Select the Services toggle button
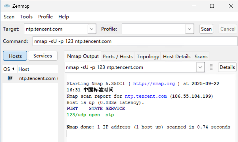Screen dimensions: 238x142 click(x=43, y=56)
